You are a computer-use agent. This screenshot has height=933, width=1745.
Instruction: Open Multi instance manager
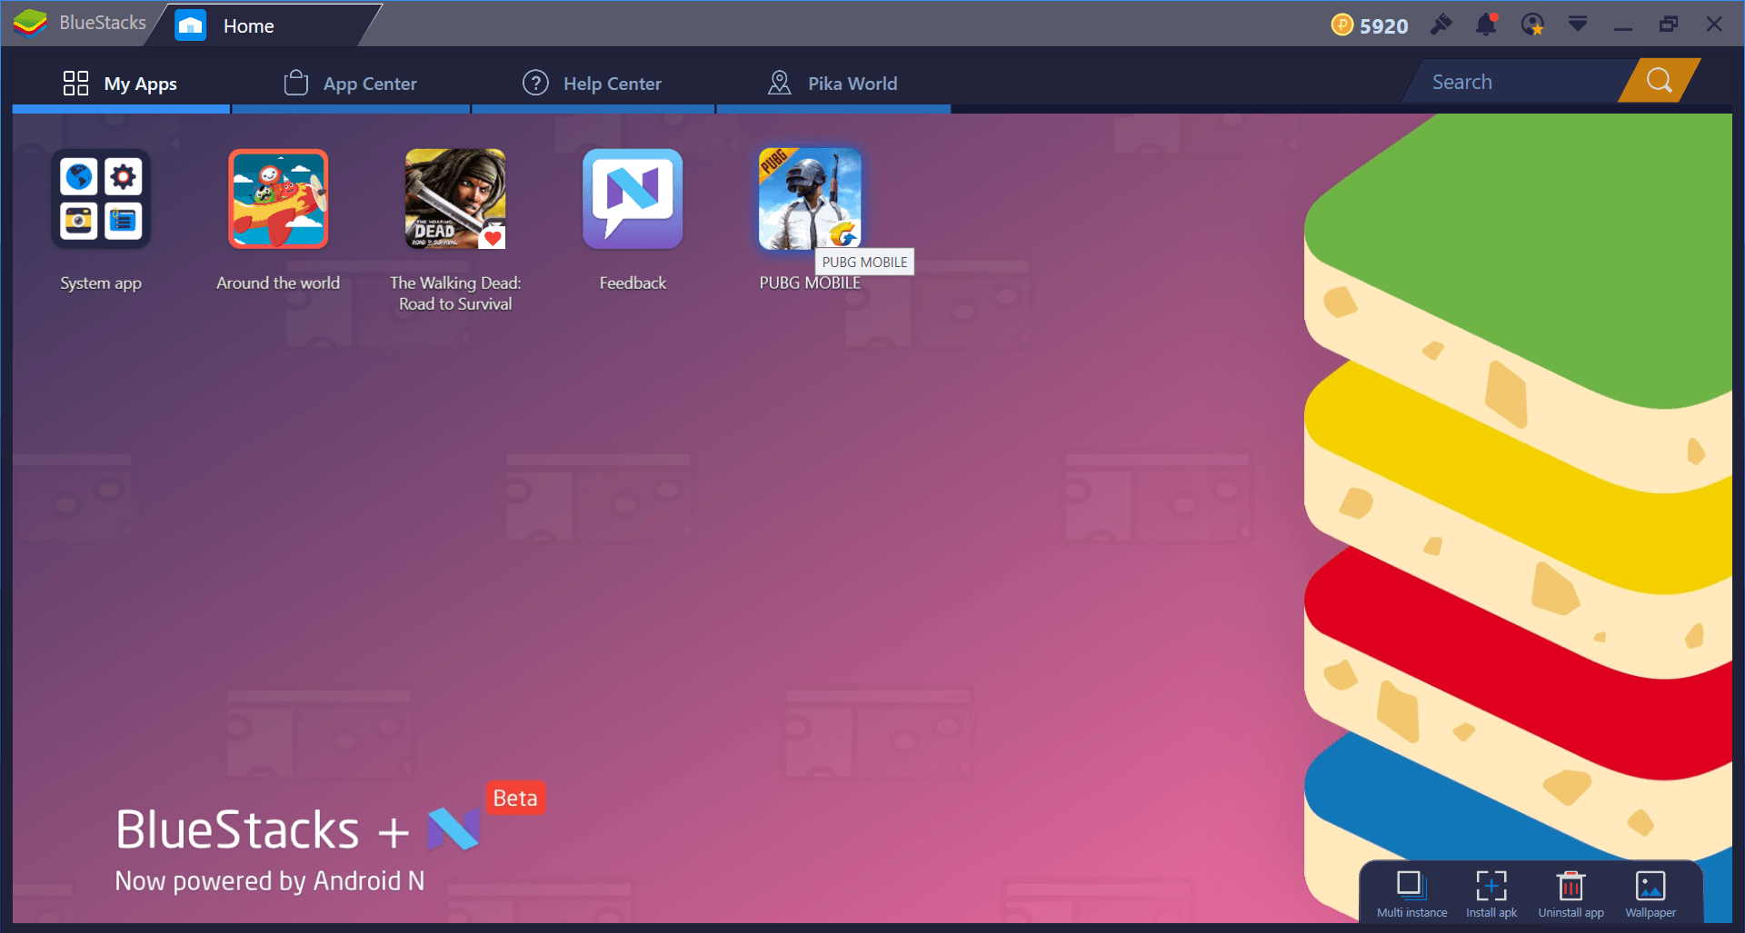click(x=1411, y=893)
